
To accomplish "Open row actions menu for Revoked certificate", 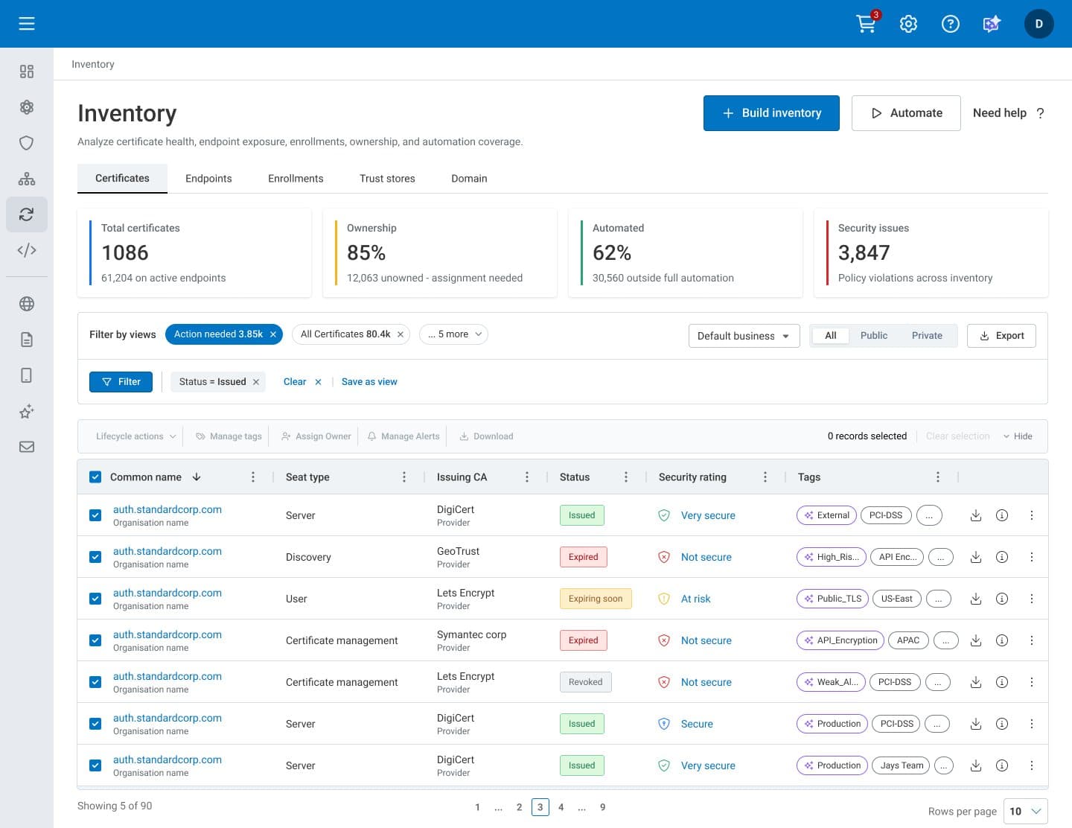I will point(1032,682).
